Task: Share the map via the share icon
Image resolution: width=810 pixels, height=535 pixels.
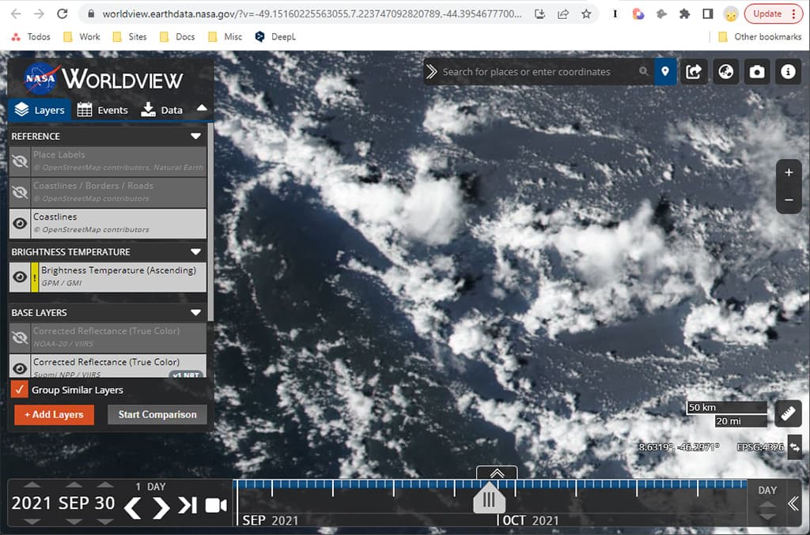Action: pyautogui.click(x=694, y=71)
